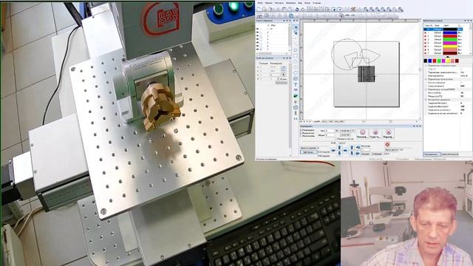Click the lower count input field
The image size is (473, 266).
[x=330, y=135]
